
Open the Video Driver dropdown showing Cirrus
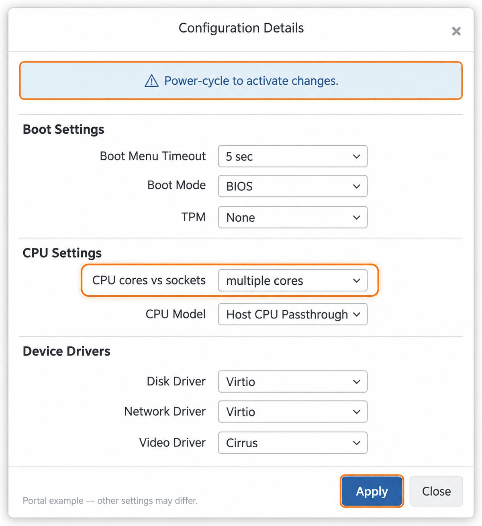click(292, 442)
